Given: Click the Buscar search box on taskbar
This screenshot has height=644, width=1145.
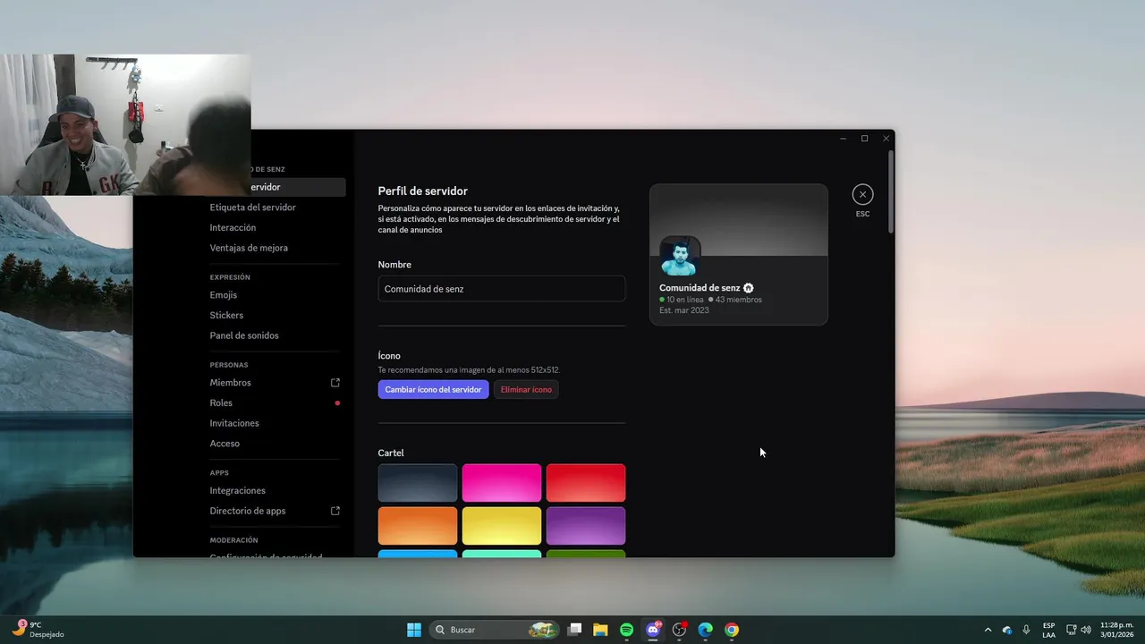Looking at the screenshot, I should [495, 630].
